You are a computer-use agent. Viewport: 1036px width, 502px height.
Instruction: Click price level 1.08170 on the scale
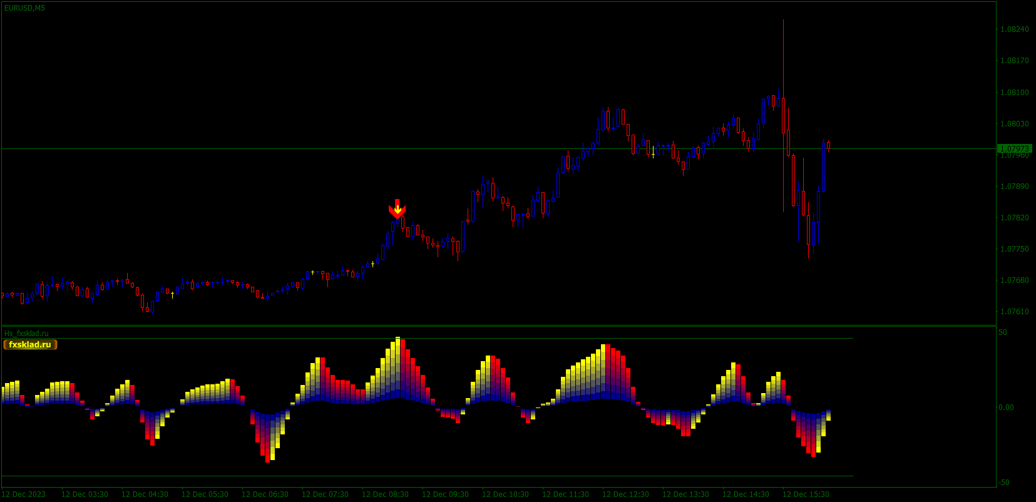point(1014,61)
